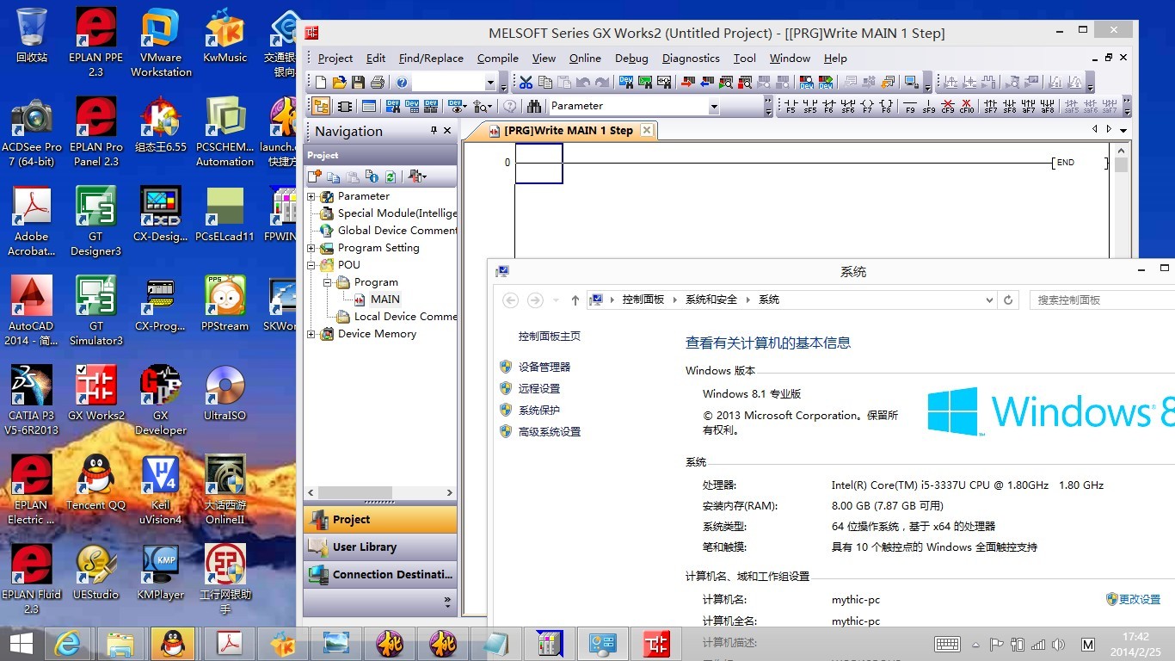This screenshot has width=1175, height=661.
Task: Click the Cut scissors toolbar icon
Action: pos(526,83)
